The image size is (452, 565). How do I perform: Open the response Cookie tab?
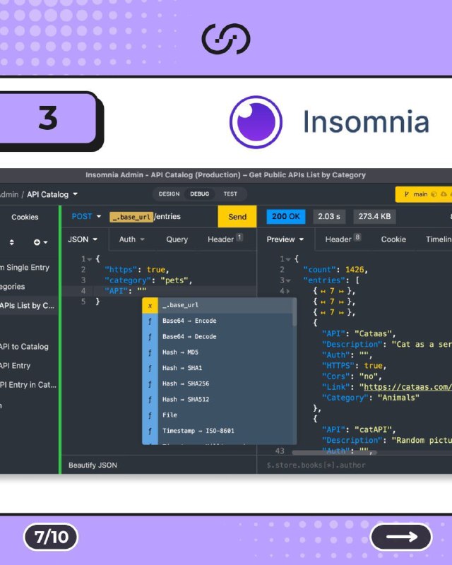point(393,239)
